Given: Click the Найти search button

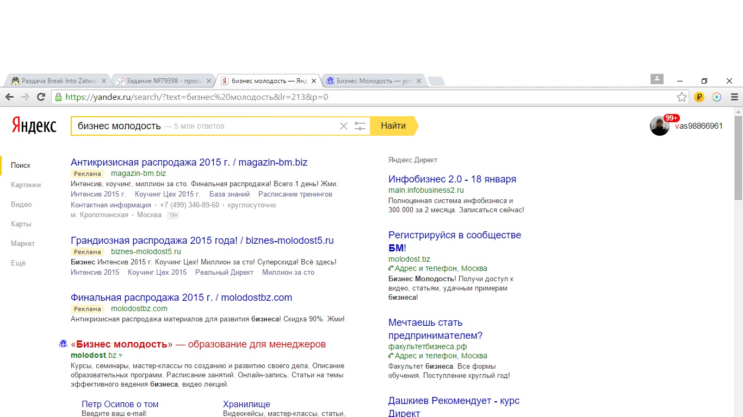Looking at the screenshot, I should pos(393,126).
